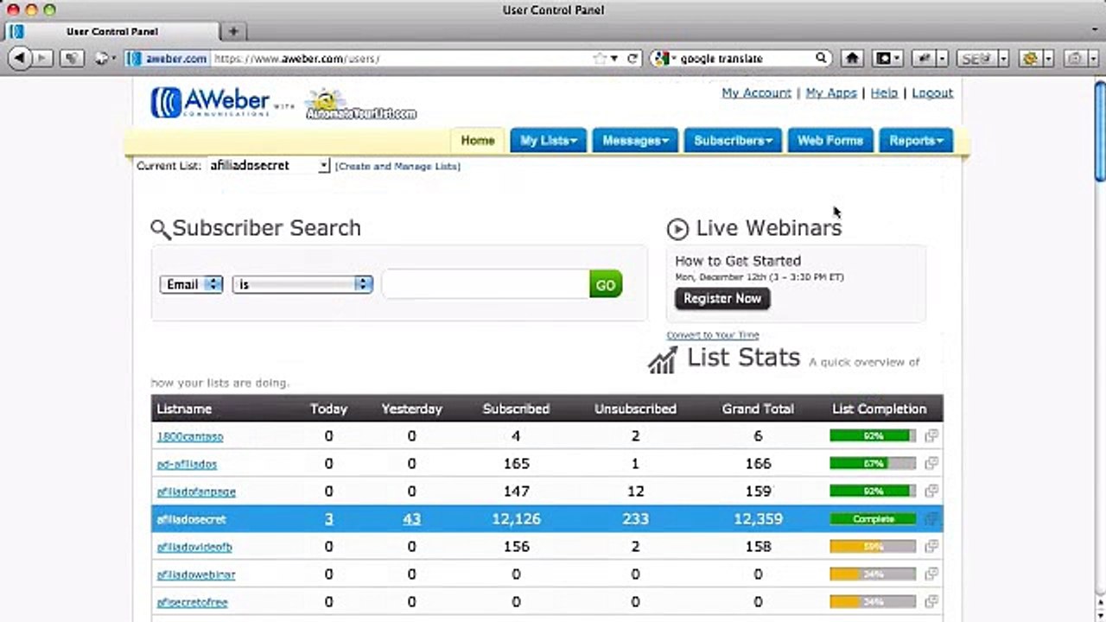Click the magnifier icon in the Google search box
Image resolution: width=1106 pixels, height=622 pixels.
[821, 59]
